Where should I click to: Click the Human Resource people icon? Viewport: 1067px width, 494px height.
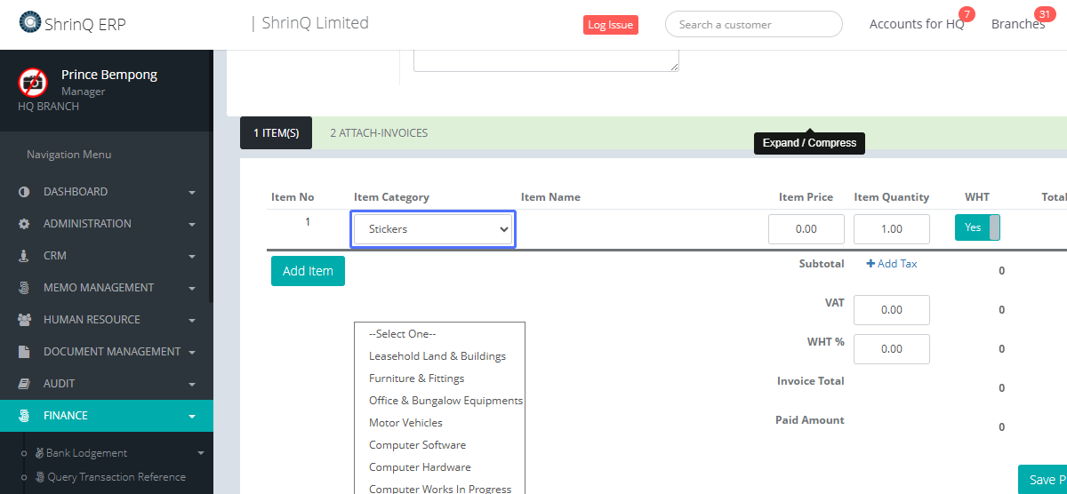(24, 320)
